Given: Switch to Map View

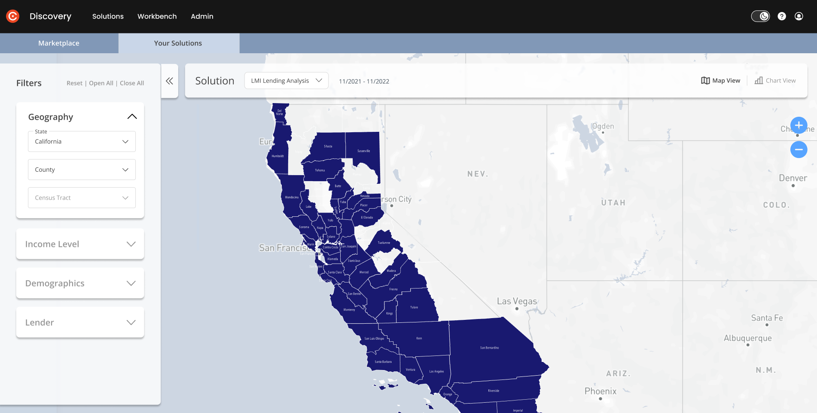Looking at the screenshot, I should point(721,81).
